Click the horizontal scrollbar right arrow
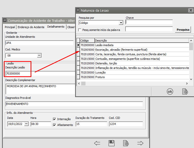Image resolution: width=194 pixels, height=148 pixels. pyautogui.click(x=187, y=83)
